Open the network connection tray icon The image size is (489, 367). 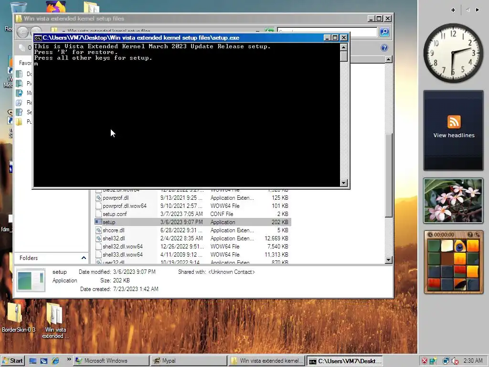point(446,361)
